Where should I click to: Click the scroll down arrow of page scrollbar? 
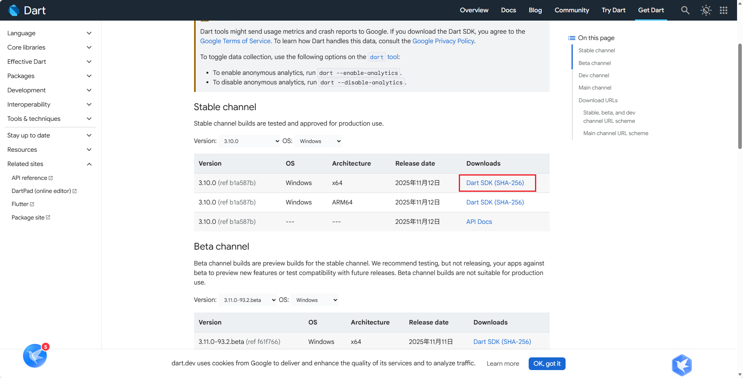(740, 374)
